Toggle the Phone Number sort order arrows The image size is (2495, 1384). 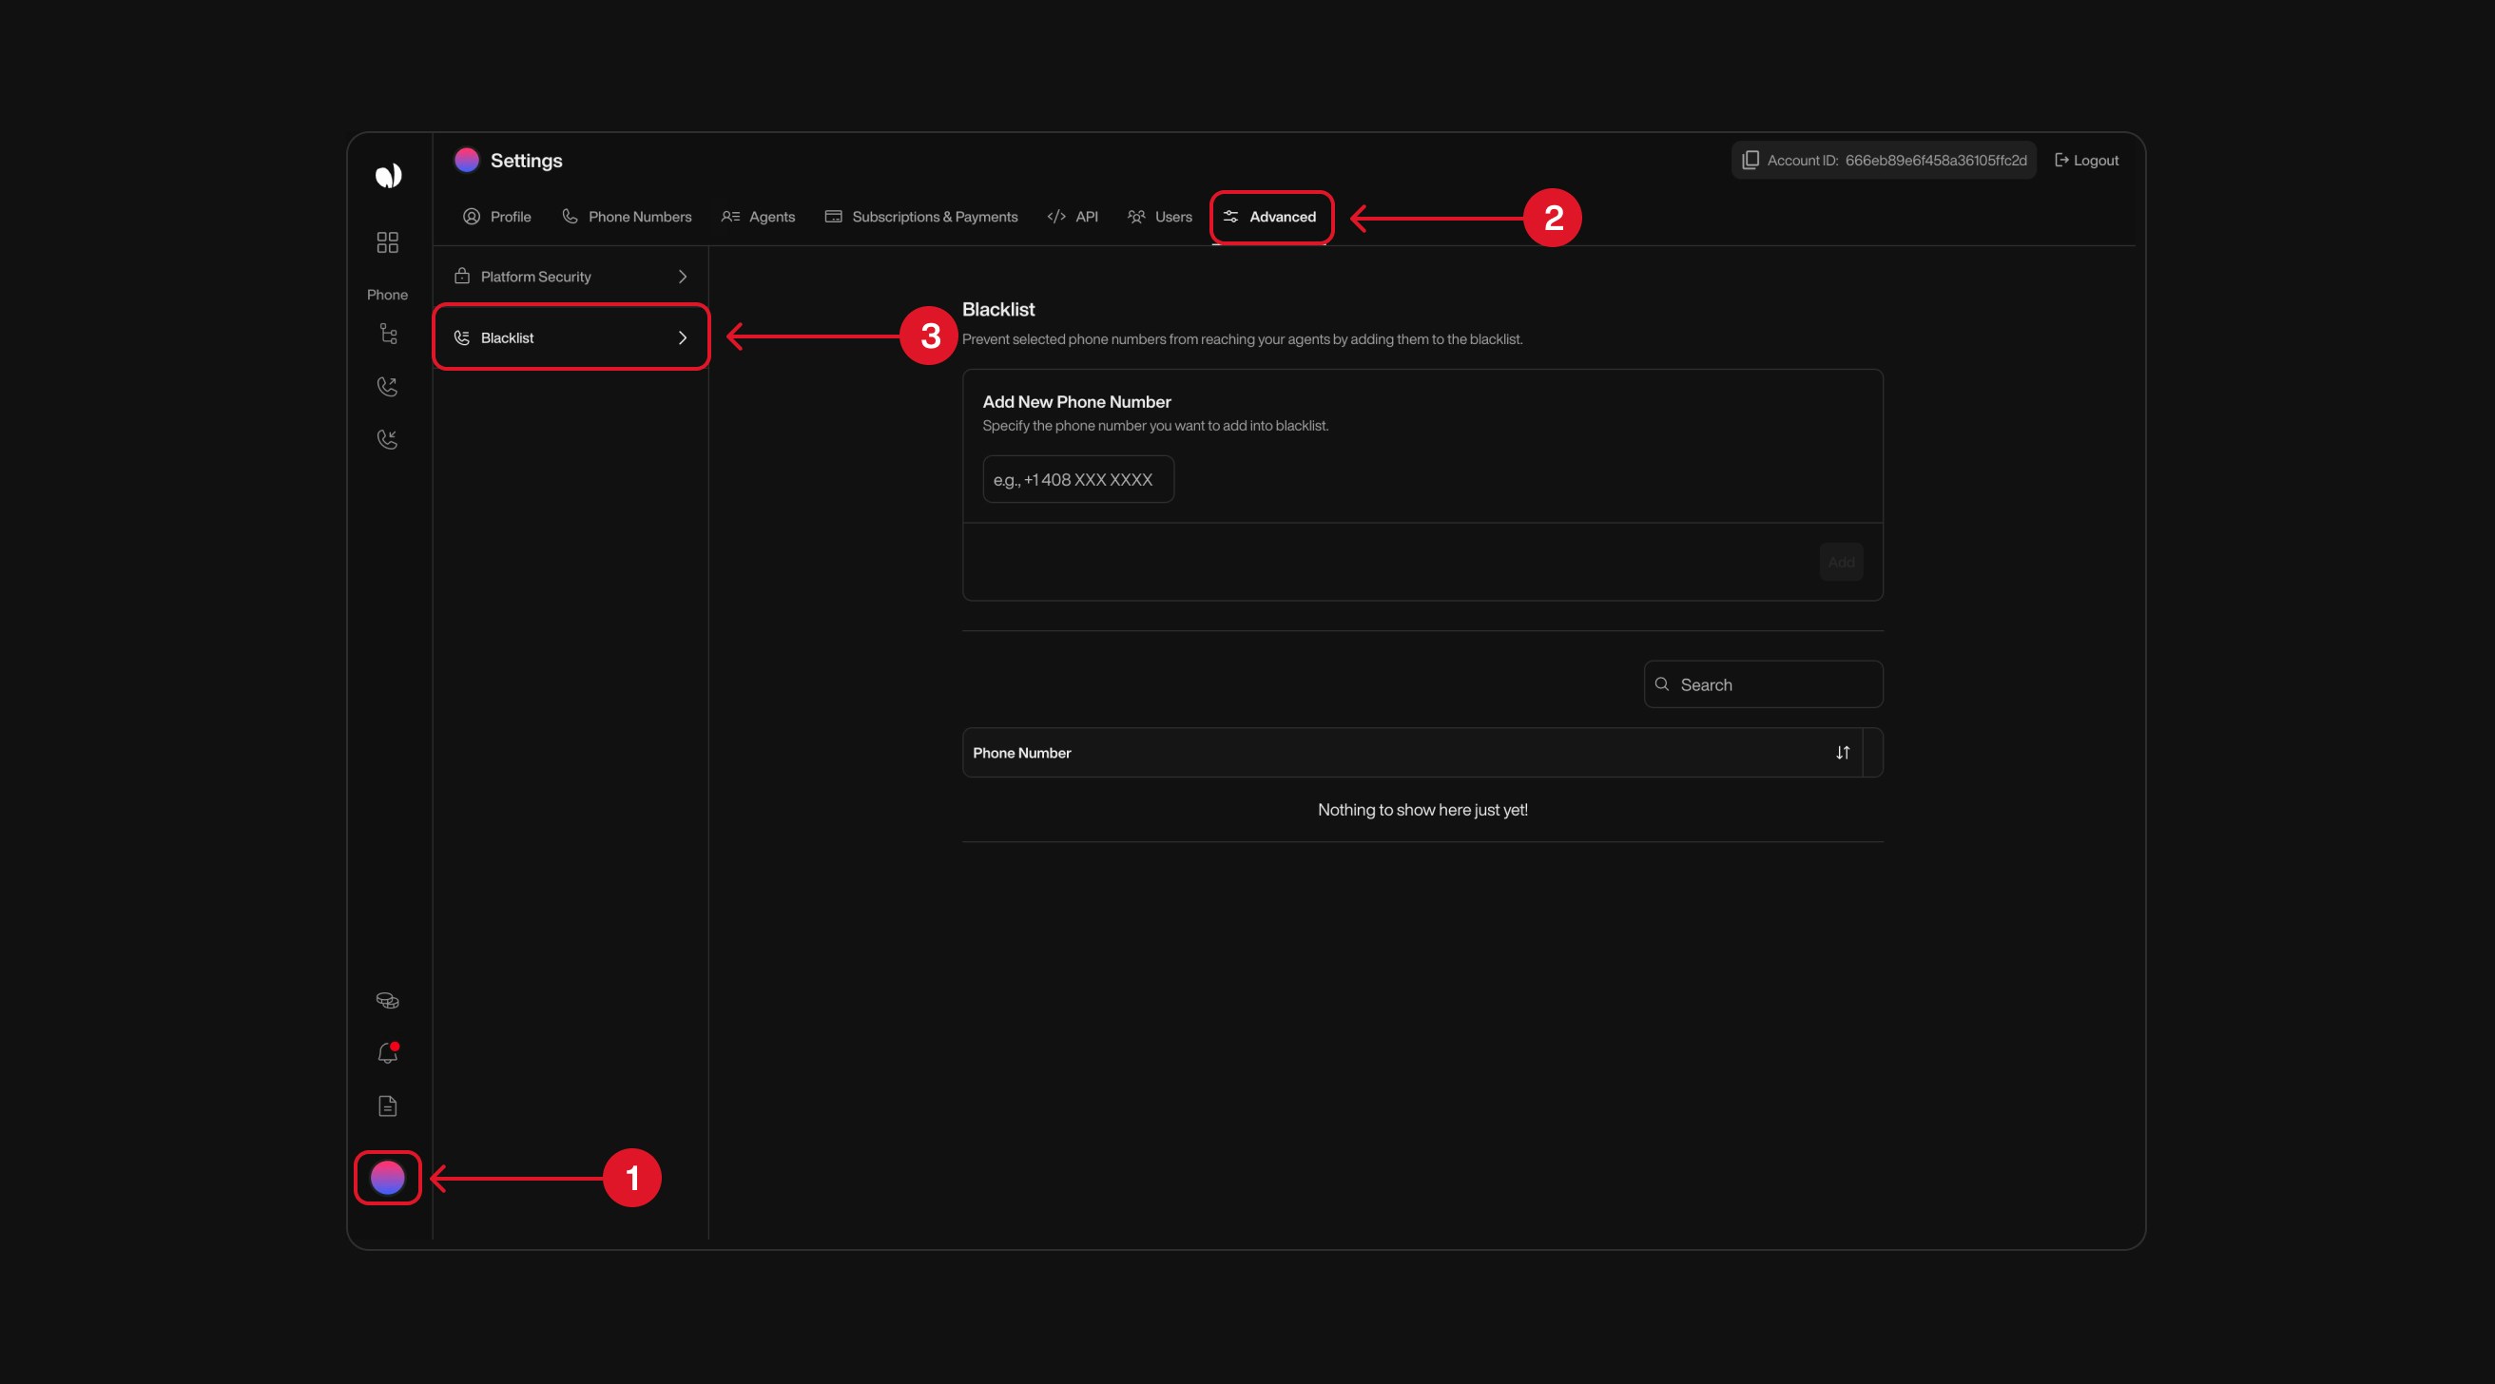pos(1843,753)
